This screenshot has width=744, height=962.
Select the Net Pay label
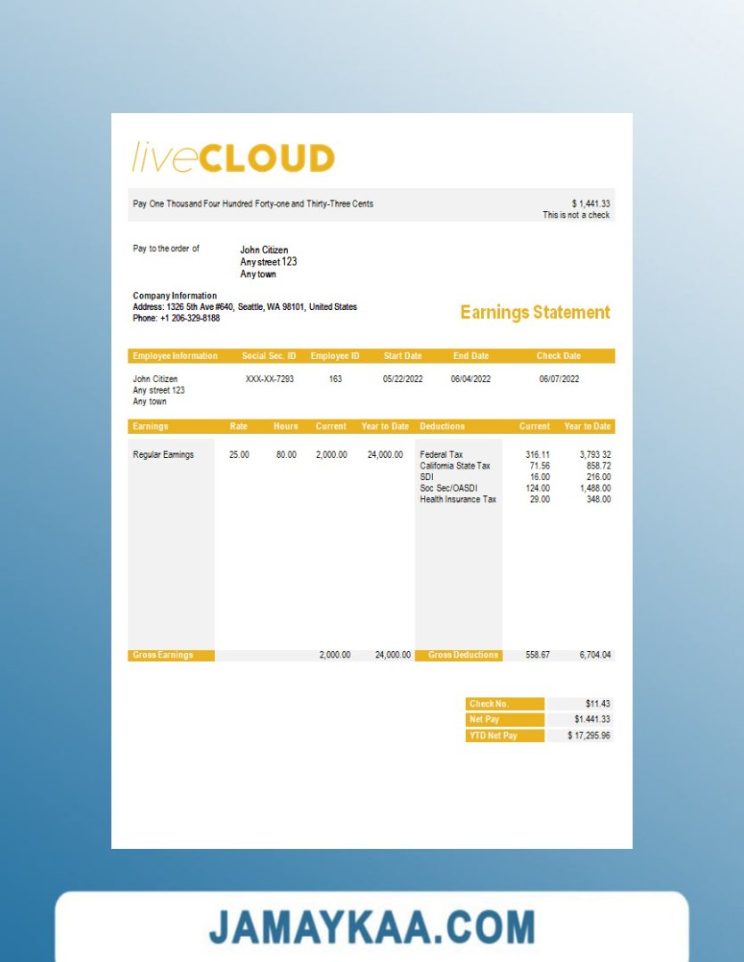485,720
